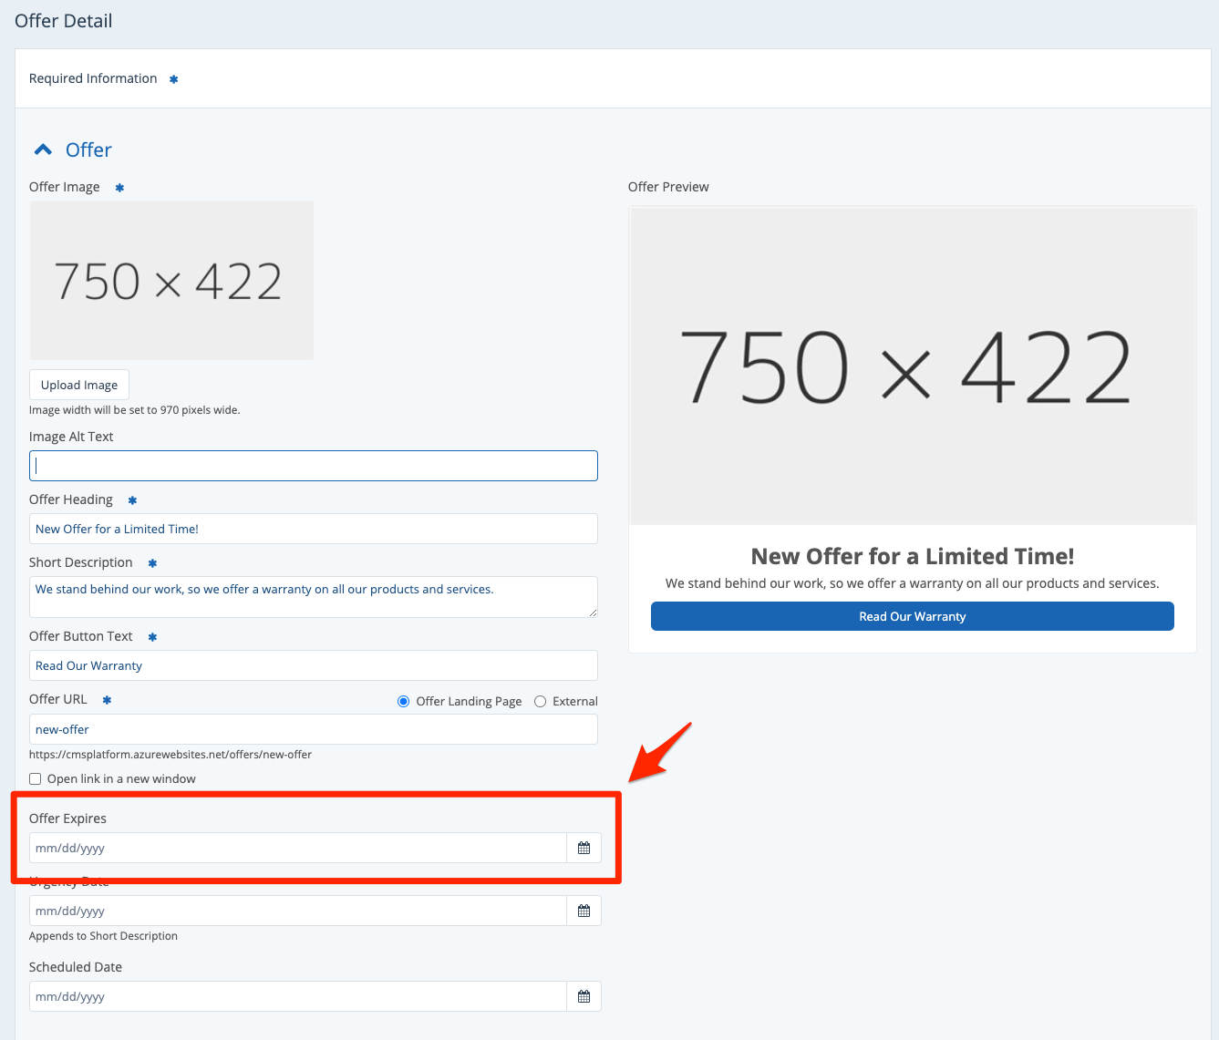Viewport: 1219px width, 1040px height.
Task: Click the Scheduled Date input field
Action: (297, 996)
